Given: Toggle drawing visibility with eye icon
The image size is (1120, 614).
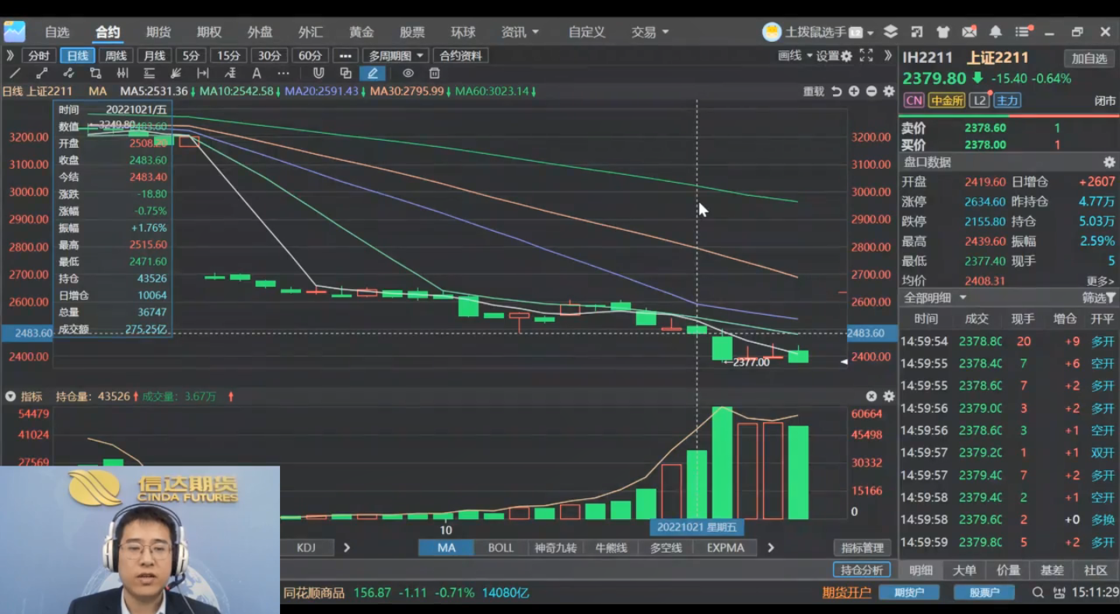Looking at the screenshot, I should (x=408, y=73).
